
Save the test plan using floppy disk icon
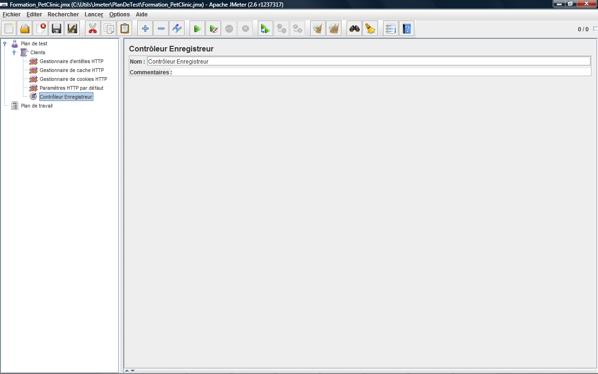[x=57, y=29]
